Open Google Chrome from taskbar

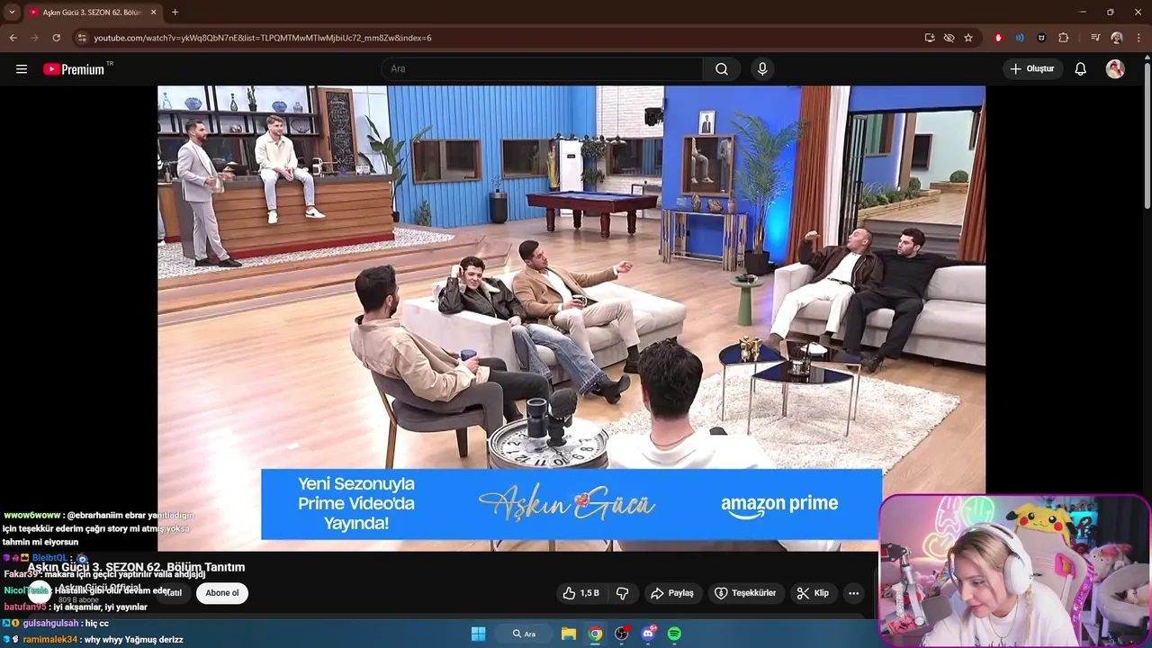595,634
